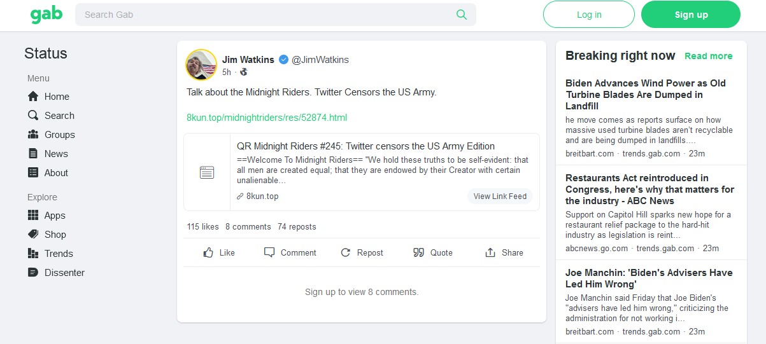
Task: Click the @JimWatkins handle
Action: tap(320, 60)
